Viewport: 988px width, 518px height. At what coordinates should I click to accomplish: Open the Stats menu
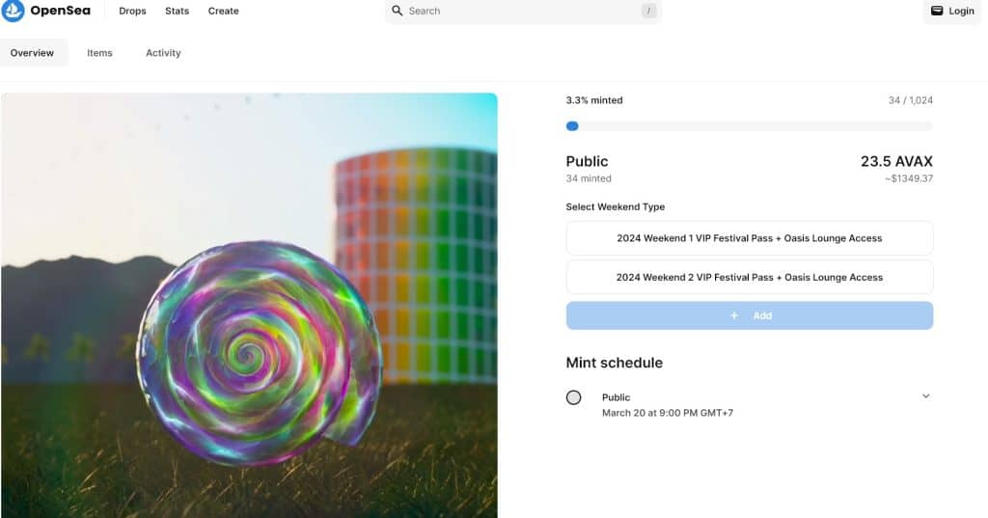[x=178, y=11]
